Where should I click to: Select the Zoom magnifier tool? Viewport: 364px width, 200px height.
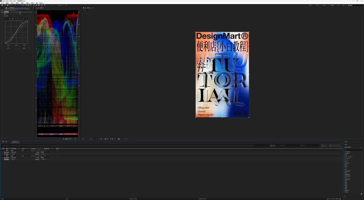pos(10,5)
